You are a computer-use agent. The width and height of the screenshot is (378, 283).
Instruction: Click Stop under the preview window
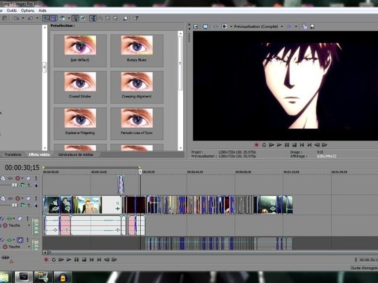tap(295, 145)
